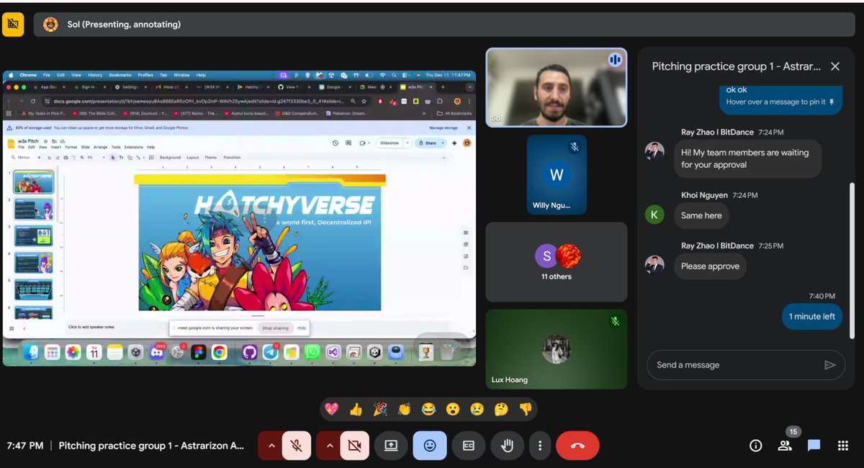Leave the call with red hang-up button
Image resolution: width=864 pixels, height=468 pixels.
(x=577, y=446)
